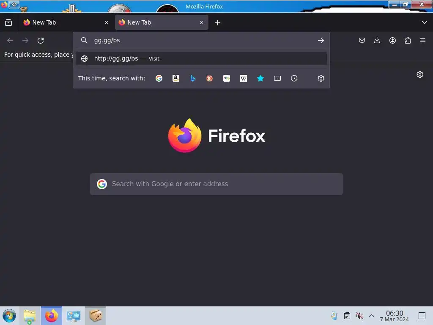Image resolution: width=433 pixels, height=325 pixels.
Task: Switch to the first New Tab
Action: (66, 22)
